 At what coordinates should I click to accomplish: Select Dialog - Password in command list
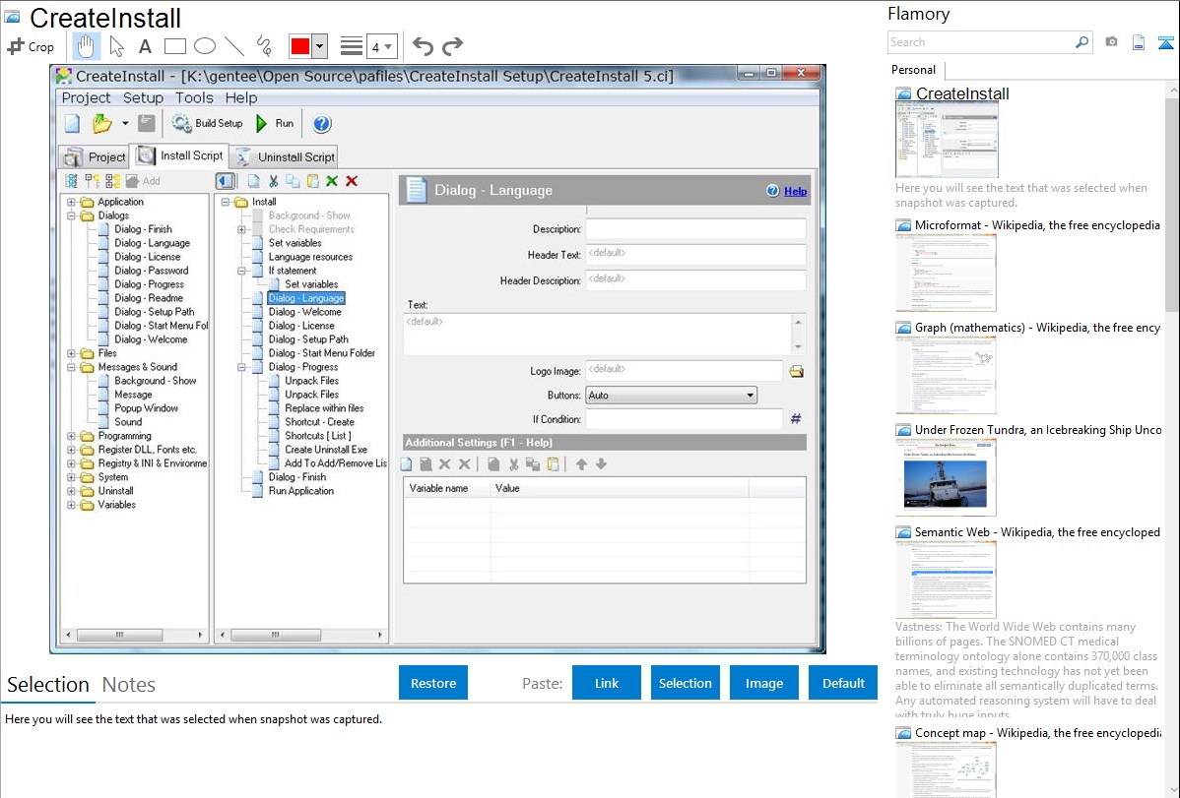pos(152,271)
